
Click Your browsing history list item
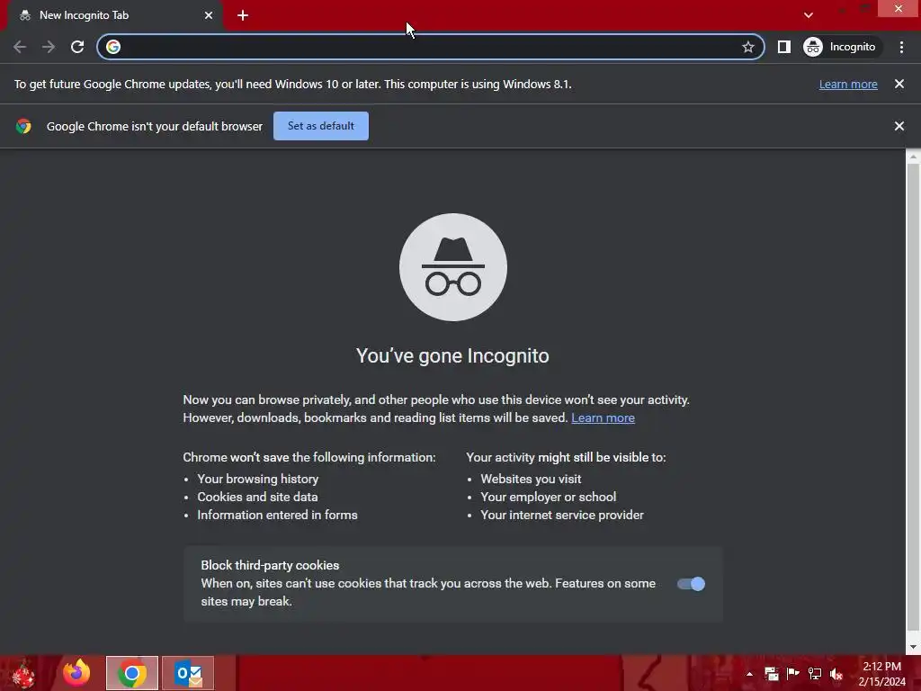click(x=258, y=479)
